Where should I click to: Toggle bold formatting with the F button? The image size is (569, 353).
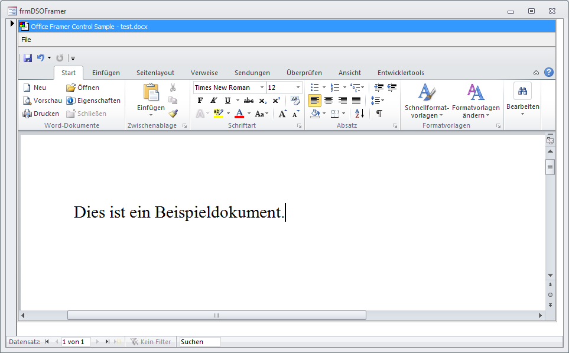(x=200, y=101)
